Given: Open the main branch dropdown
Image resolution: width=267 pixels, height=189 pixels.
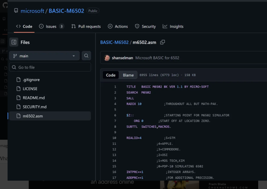Looking at the screenshot, I should pos(44,56).
